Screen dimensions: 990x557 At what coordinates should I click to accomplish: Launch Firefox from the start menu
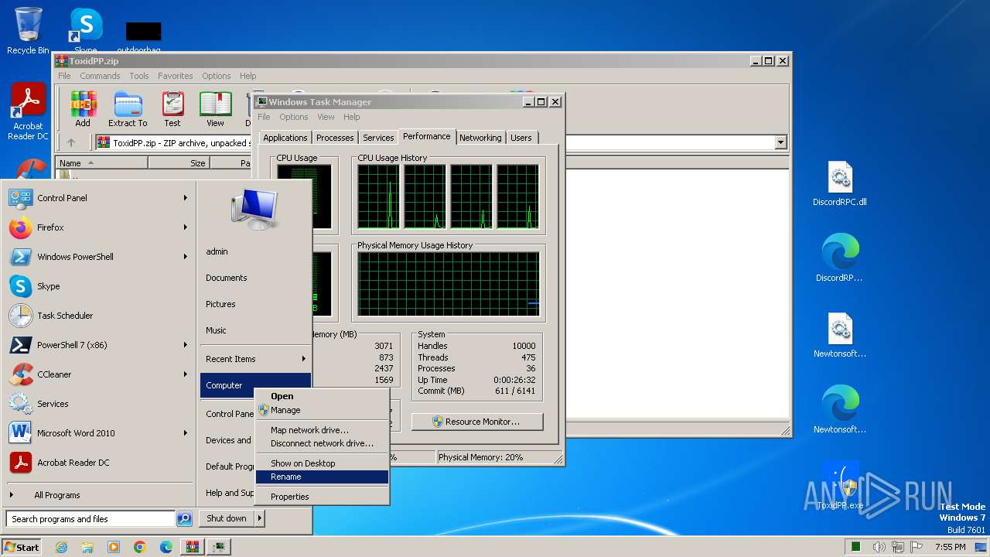coord(99,227)
